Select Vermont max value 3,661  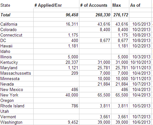coord(120,117)
